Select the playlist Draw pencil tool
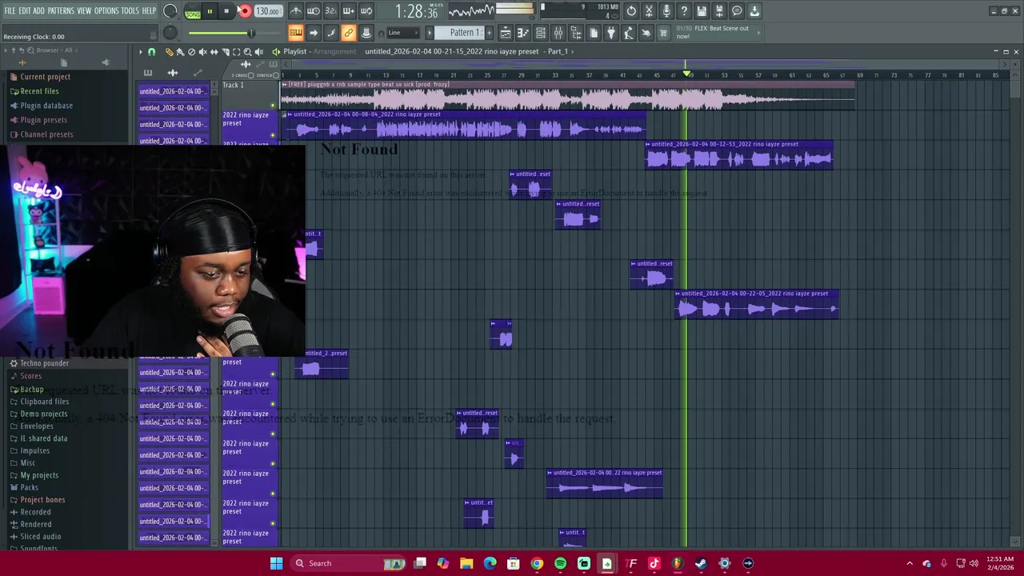The image size is (1024, 576). 169,52
